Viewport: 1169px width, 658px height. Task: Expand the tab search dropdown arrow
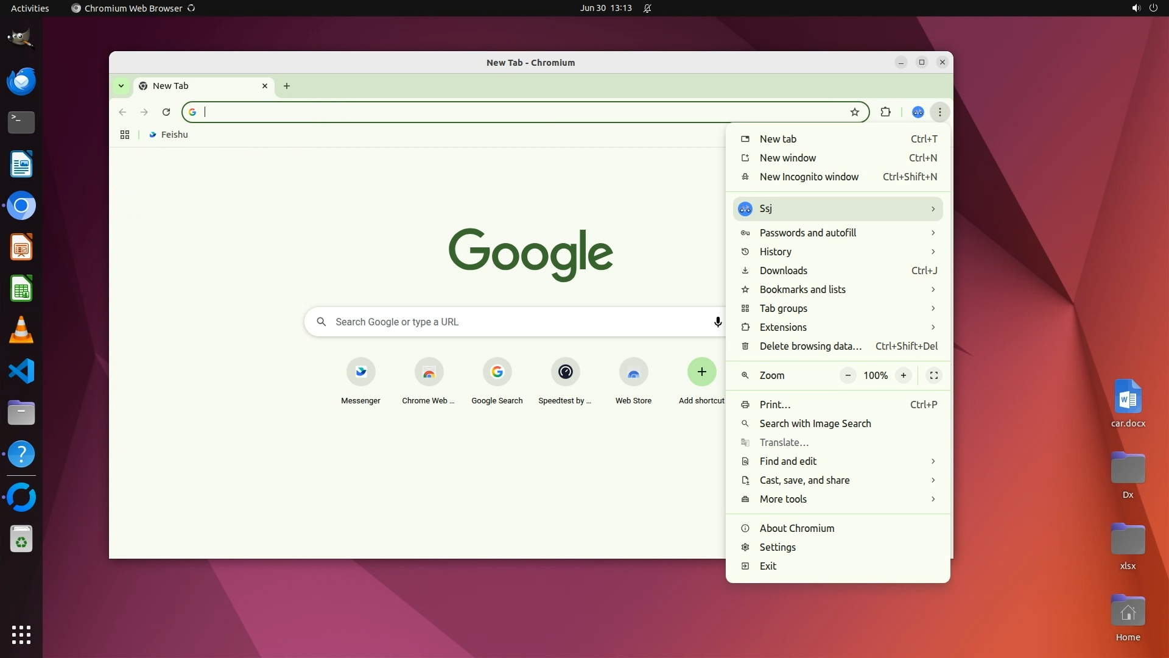point(121,86)
